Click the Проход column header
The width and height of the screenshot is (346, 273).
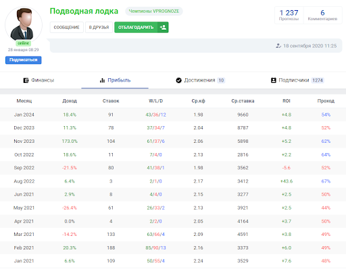tap(326, 101)
